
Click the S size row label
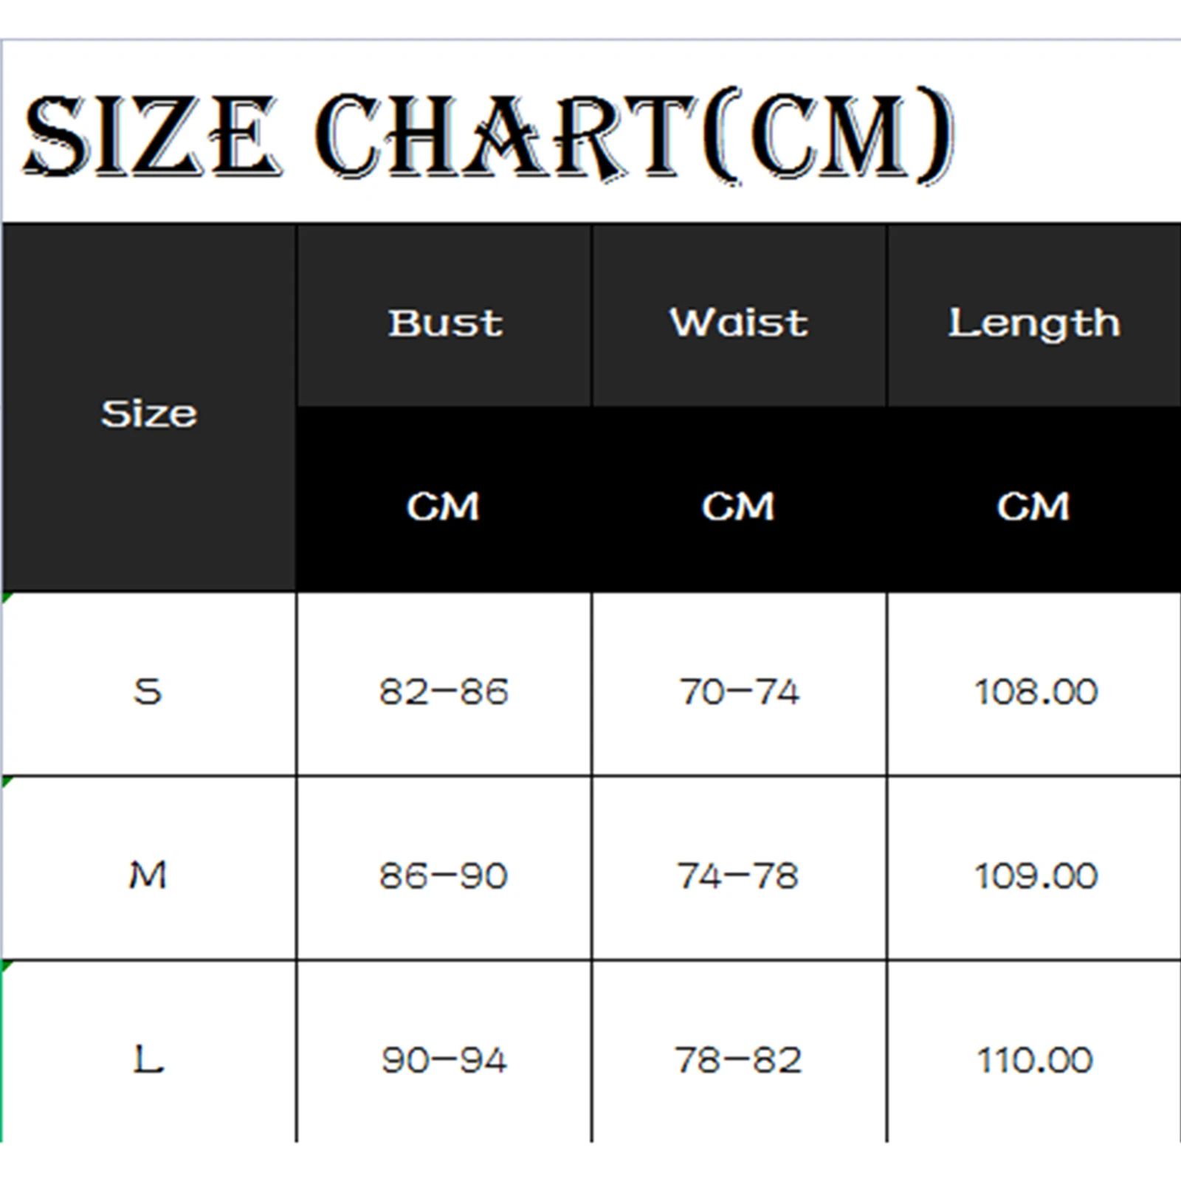tap(148, 692)
